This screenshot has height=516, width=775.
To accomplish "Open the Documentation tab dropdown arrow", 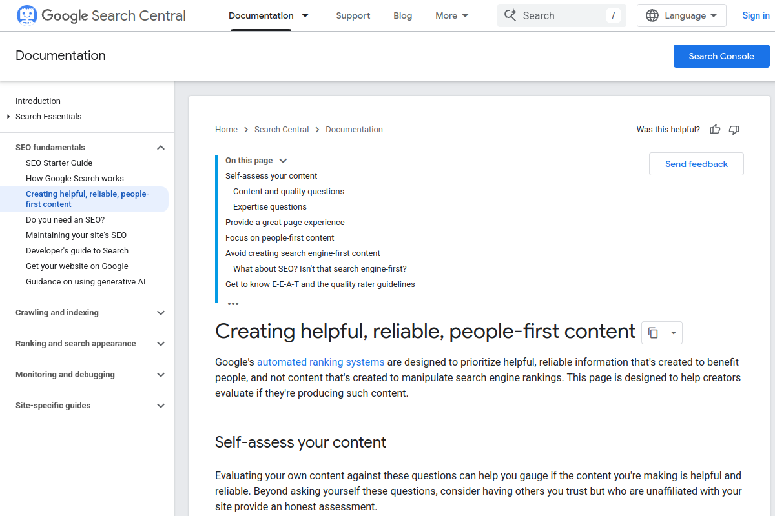I will click(x=305, y=15).
